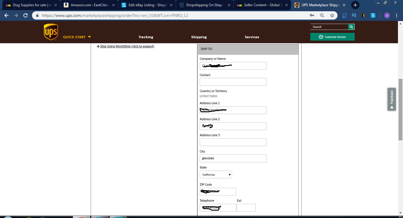The width and height of the screenshot is (403, 218).
Task: Click the scrollbar down arrow
Action: (x=401, y=213)
